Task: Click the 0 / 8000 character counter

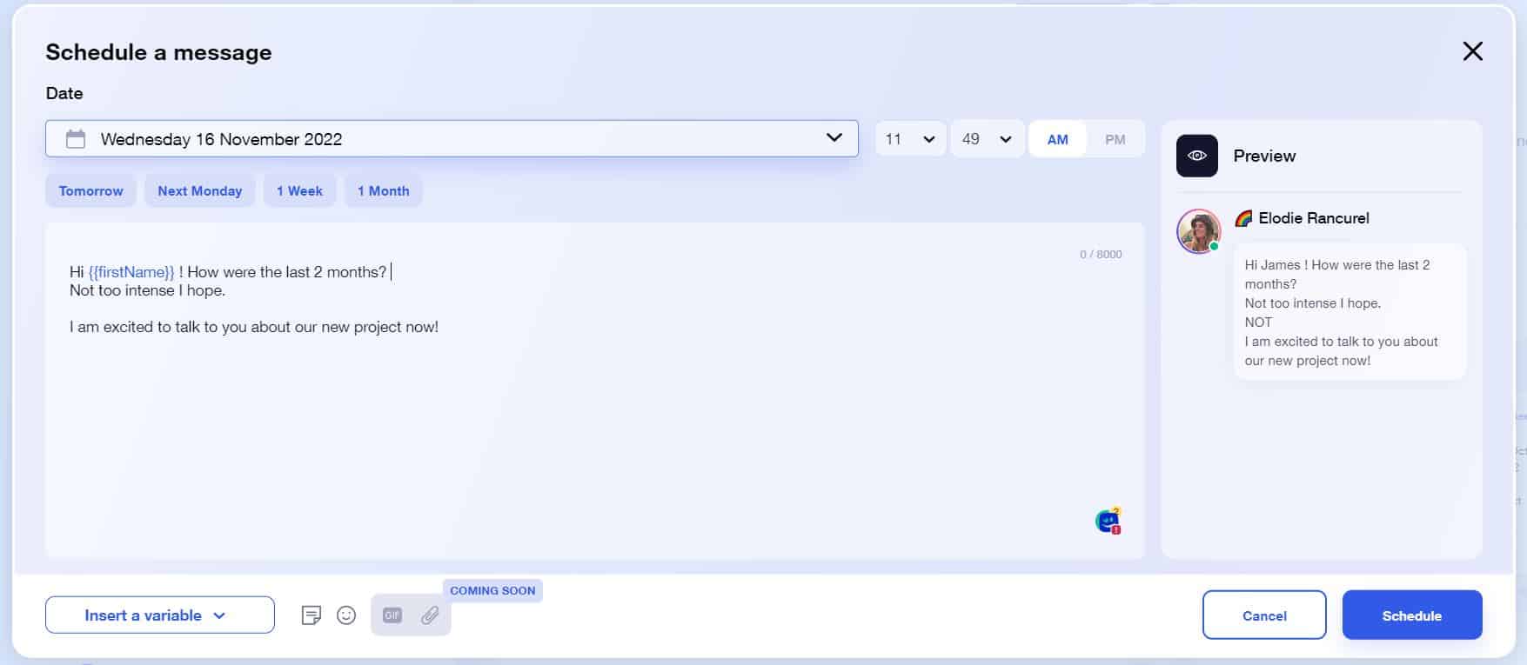Action: 1101,254
